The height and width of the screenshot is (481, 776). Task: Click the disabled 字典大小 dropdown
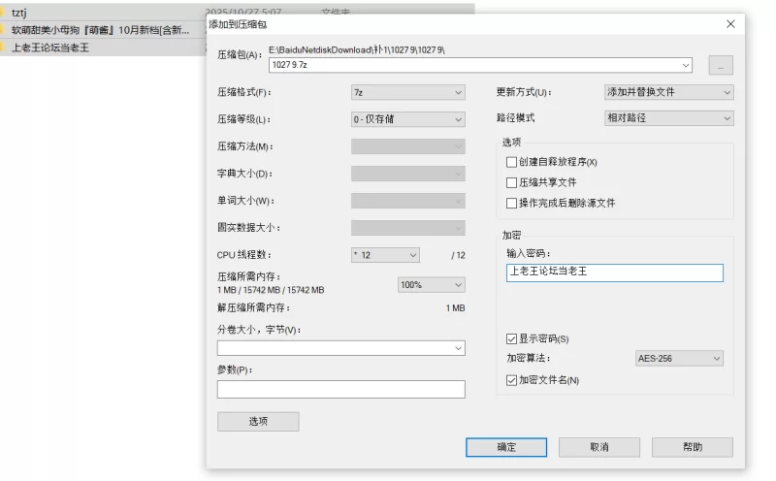pyautogui.click(x=407, y=174)
